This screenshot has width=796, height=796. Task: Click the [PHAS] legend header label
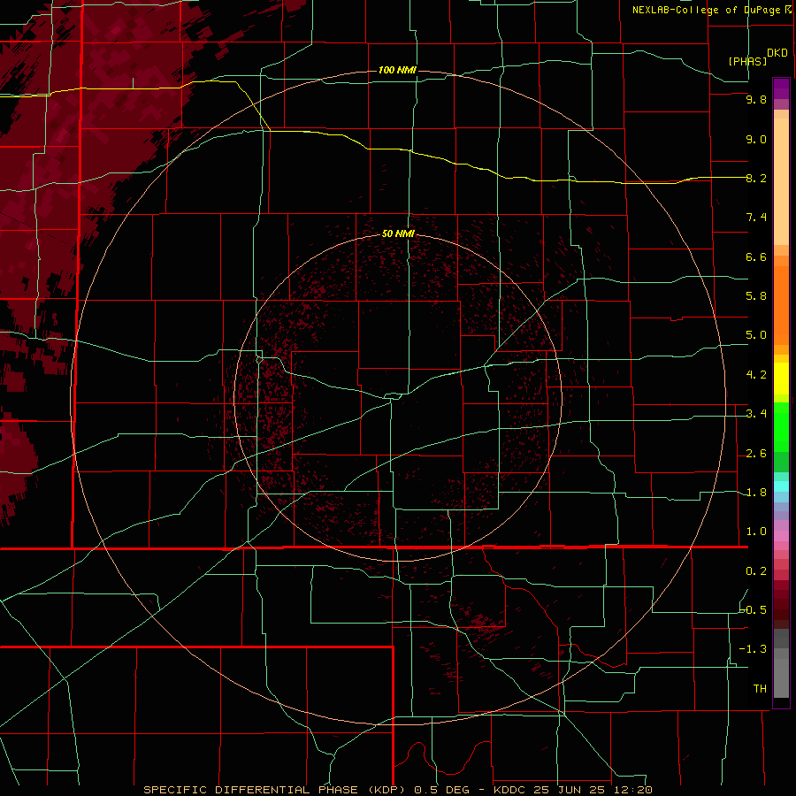747,61
